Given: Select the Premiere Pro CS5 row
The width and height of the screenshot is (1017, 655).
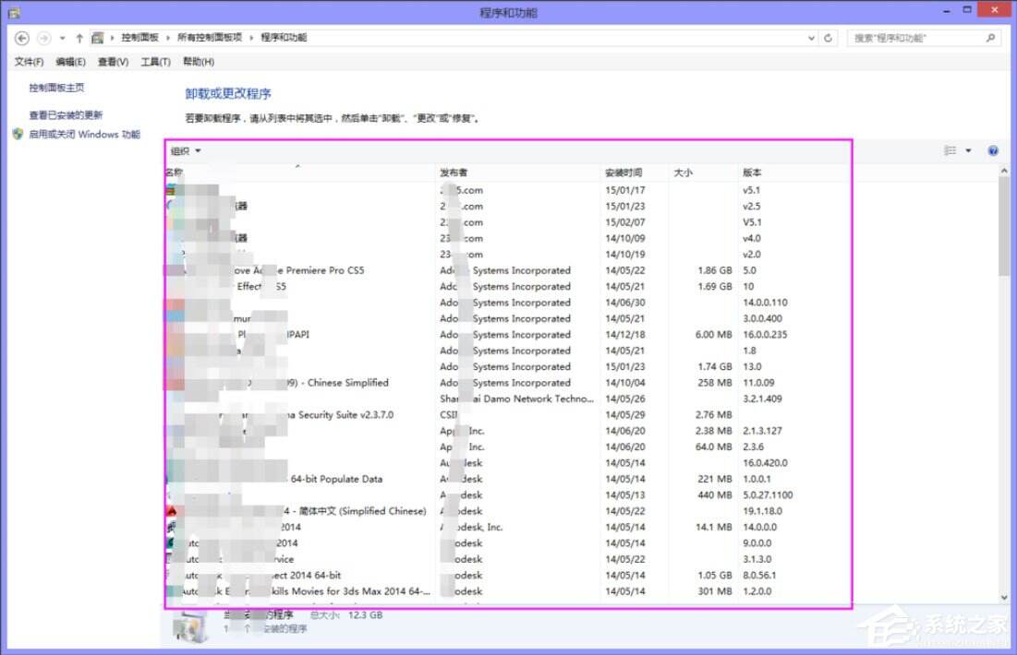Looking at the screenshot, I should pos(506,270).
